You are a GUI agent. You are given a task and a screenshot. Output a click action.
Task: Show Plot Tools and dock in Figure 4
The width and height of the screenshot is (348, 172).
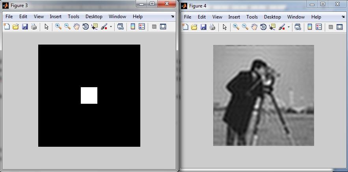340,27
